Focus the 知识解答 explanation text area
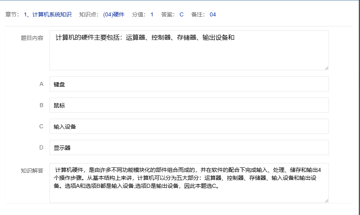 189,183
